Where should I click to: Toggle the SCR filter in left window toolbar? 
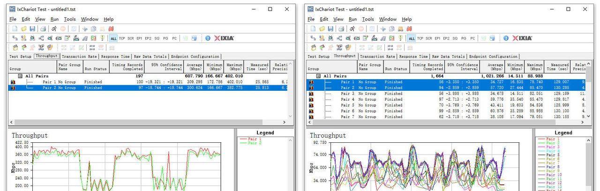tap(130, 38)
